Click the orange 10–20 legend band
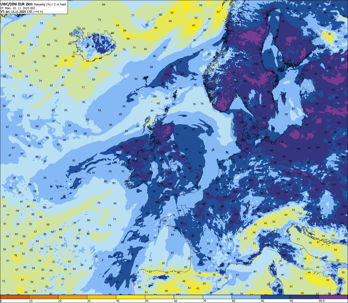This screenshot has height=303, width=348. [x=43, y=297]
